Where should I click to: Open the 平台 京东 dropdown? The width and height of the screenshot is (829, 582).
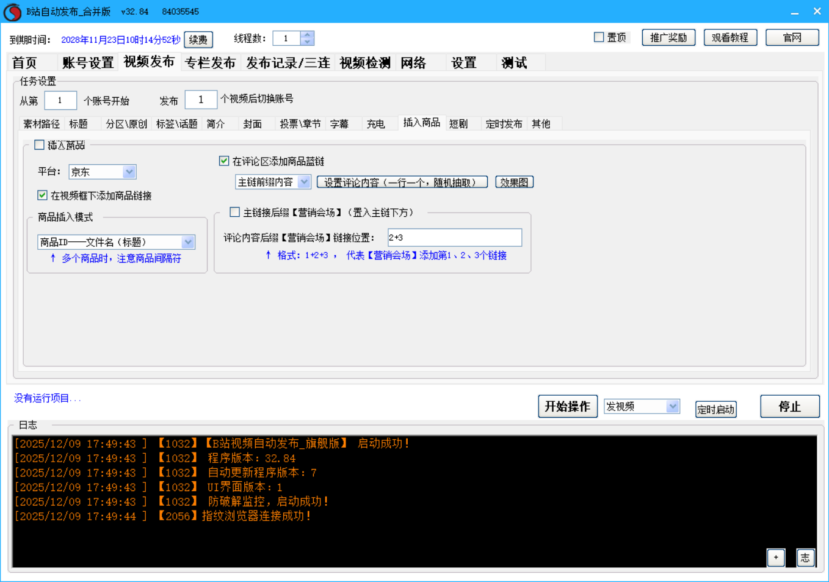(129, 172)
